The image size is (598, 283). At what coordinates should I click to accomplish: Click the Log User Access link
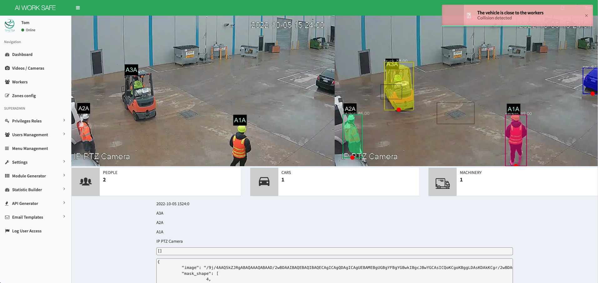tap(27, 231)
